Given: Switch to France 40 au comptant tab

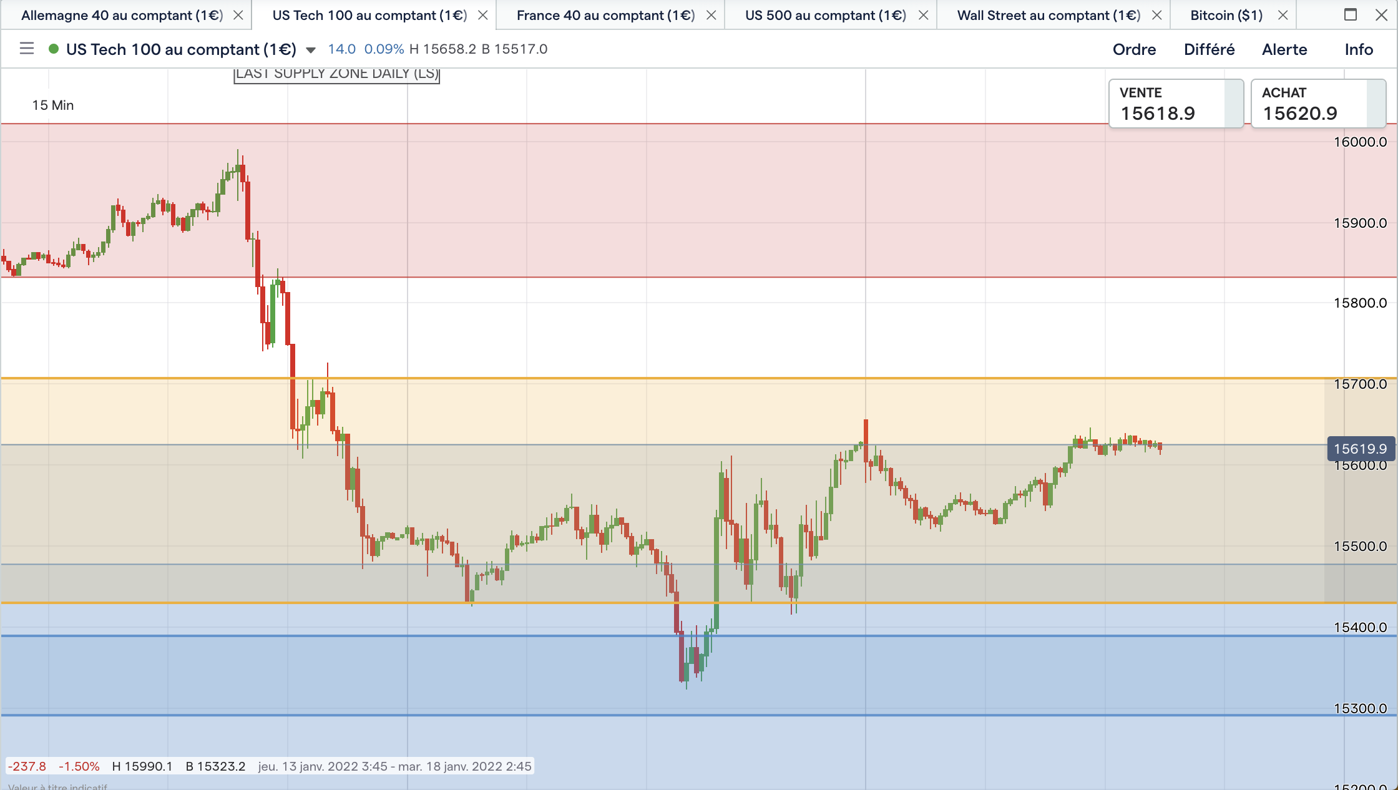Looking at the screenshot, I should (605, 16).
